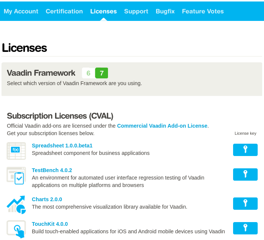Image resolution: width=264 pixels, height=240 pixels.
Task: Open the Support tab
Action: tap(136, 11)
